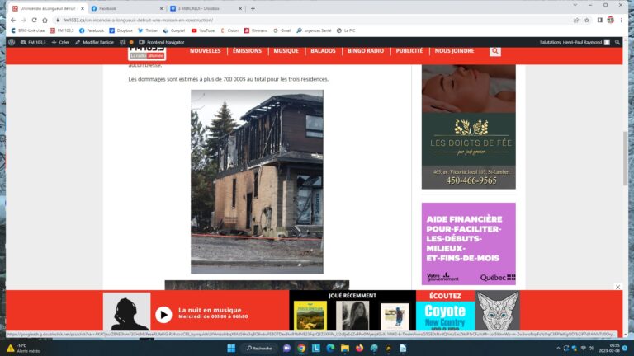
Task: Switch to the Facebook browser tab
Action: click(124, 7)
